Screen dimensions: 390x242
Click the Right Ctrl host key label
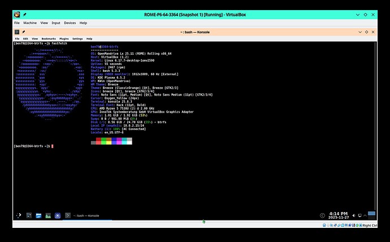[370, 226]
